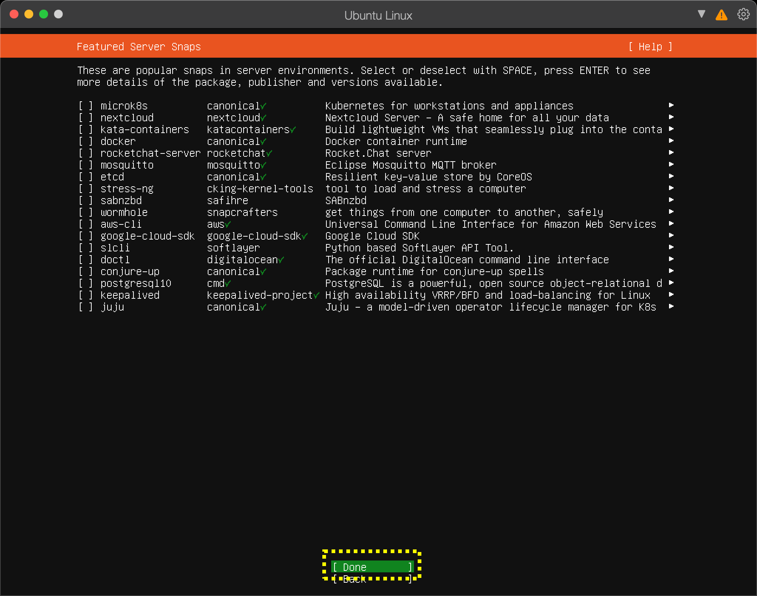Select the google-cloud-sdk checkbox
This screenshot has height=596, width=757.
point(85,236)
